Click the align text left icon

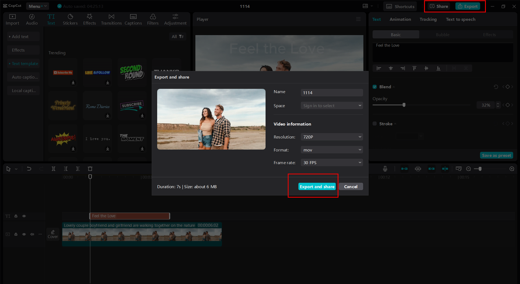[379, 68]
